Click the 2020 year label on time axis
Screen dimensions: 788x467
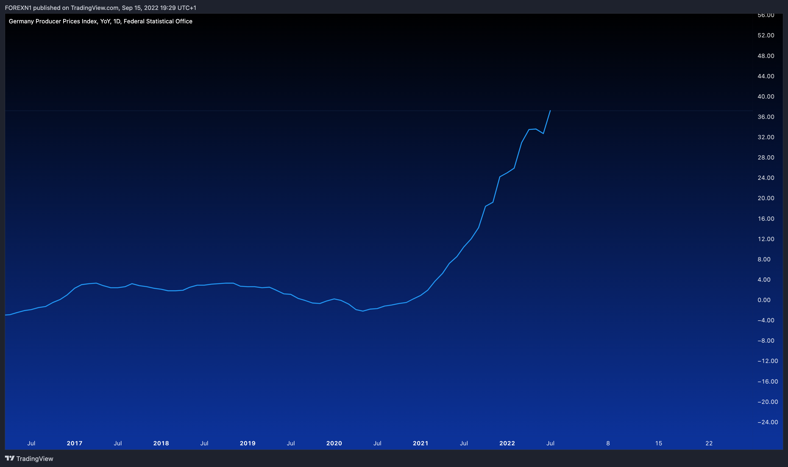[334, 443]
